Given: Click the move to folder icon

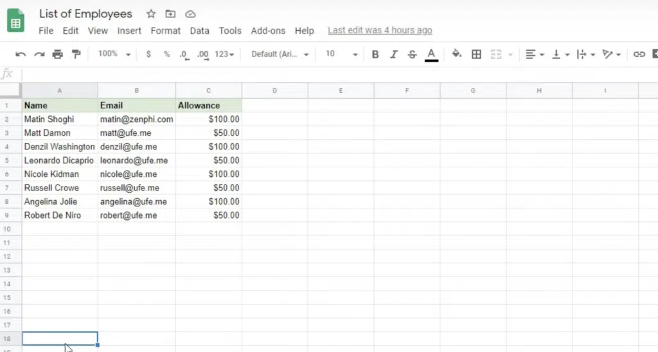Looking at the screenshot, I should 170,14.
